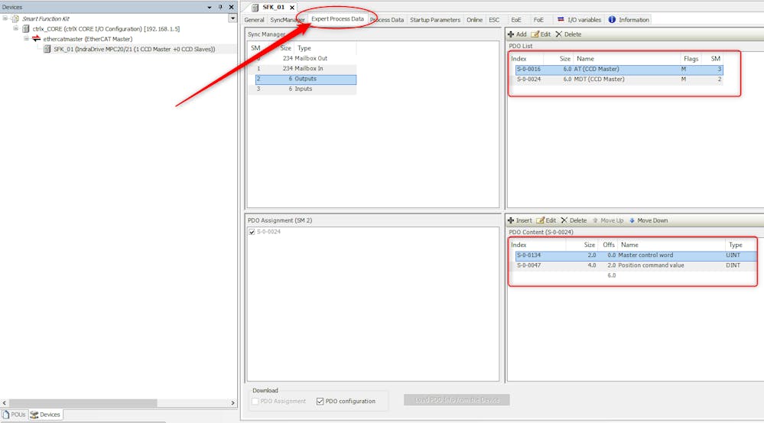Click the SFK_01 device icon in tree
Image resolution: width=764 pixels, height=423 pixels.
[x=47, y=49]
